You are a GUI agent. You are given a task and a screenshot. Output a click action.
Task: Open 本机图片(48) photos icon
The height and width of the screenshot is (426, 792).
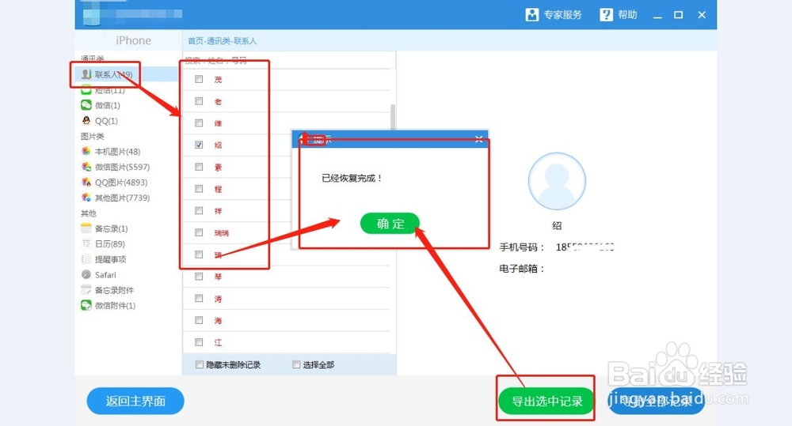(x=86, y=151)
